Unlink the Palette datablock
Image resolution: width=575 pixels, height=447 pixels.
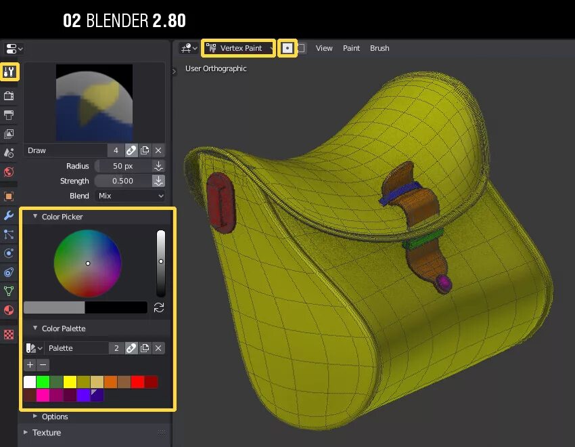[158, 348]
